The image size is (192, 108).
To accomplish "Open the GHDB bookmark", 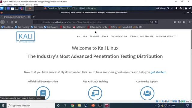I will (138, 27).
